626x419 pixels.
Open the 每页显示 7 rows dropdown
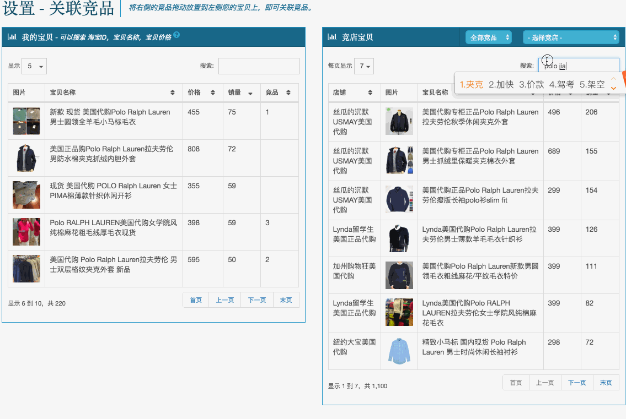point(364,66)
